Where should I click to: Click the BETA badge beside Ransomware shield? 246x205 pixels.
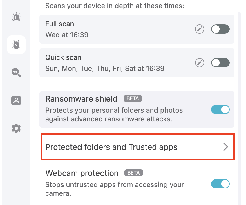[133, 99]
